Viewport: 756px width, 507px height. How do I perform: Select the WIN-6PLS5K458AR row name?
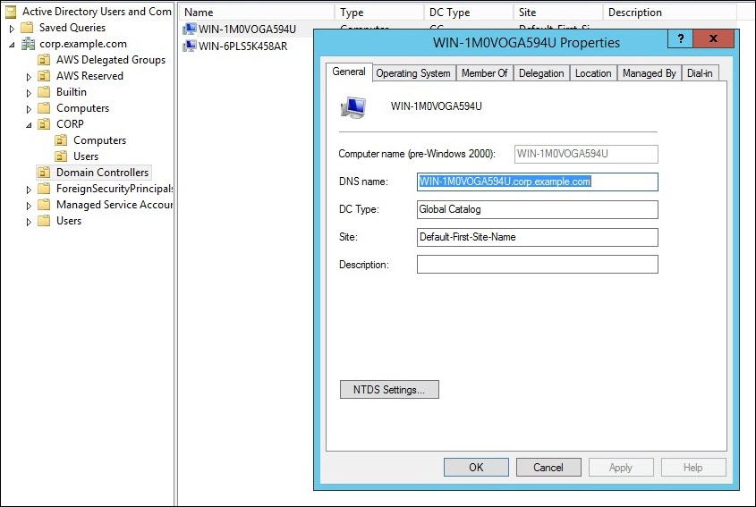coord(243,46)
